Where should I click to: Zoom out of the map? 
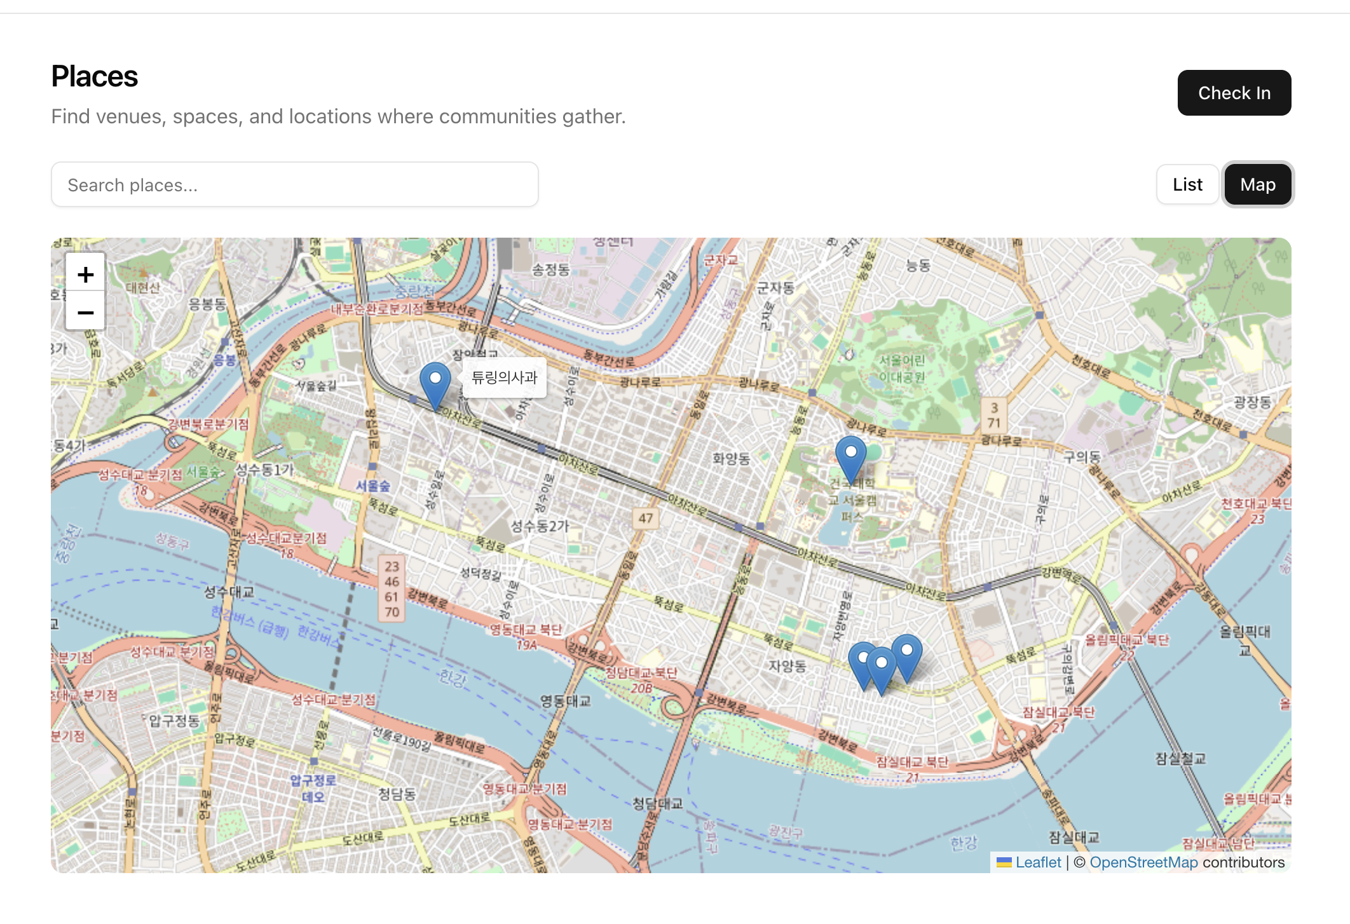pos(85,312)
